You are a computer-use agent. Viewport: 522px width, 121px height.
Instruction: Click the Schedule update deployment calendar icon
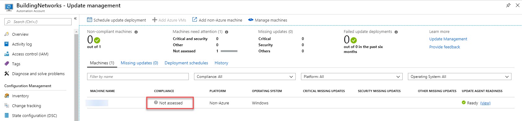pyautogui.click(x=90, y=20)
